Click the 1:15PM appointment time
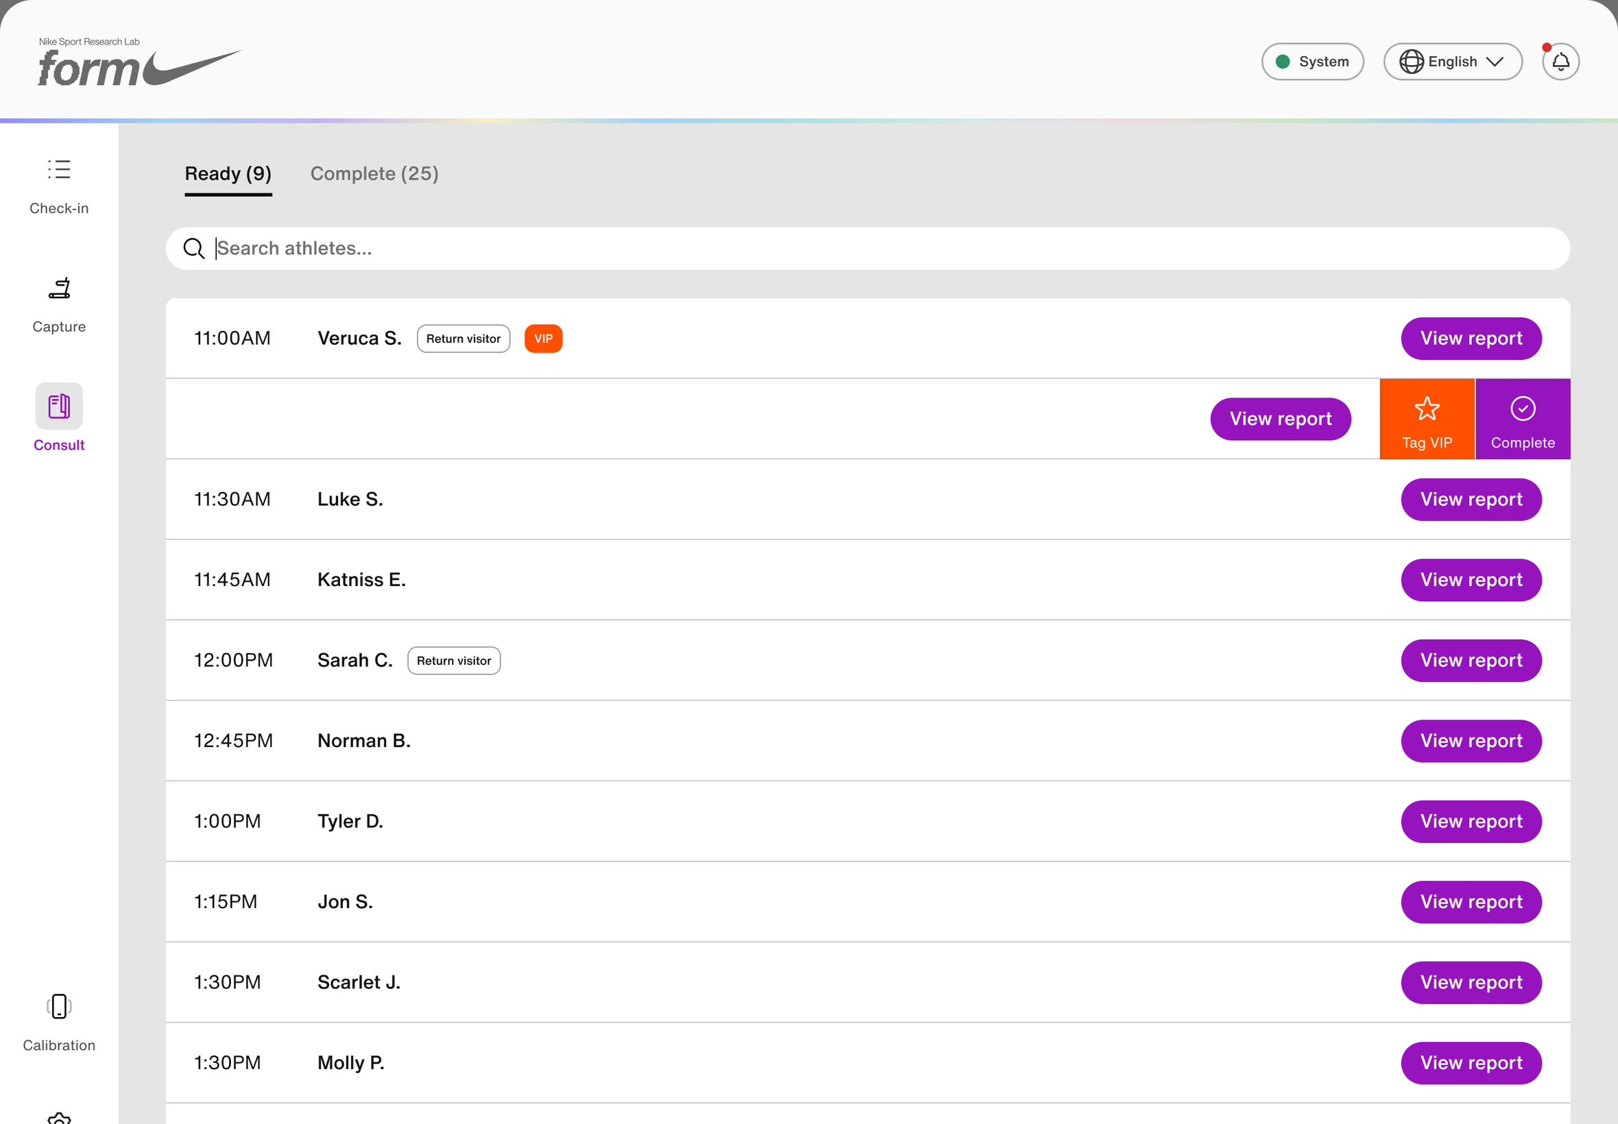The image size is (1618, 1124). pos(226,902)
